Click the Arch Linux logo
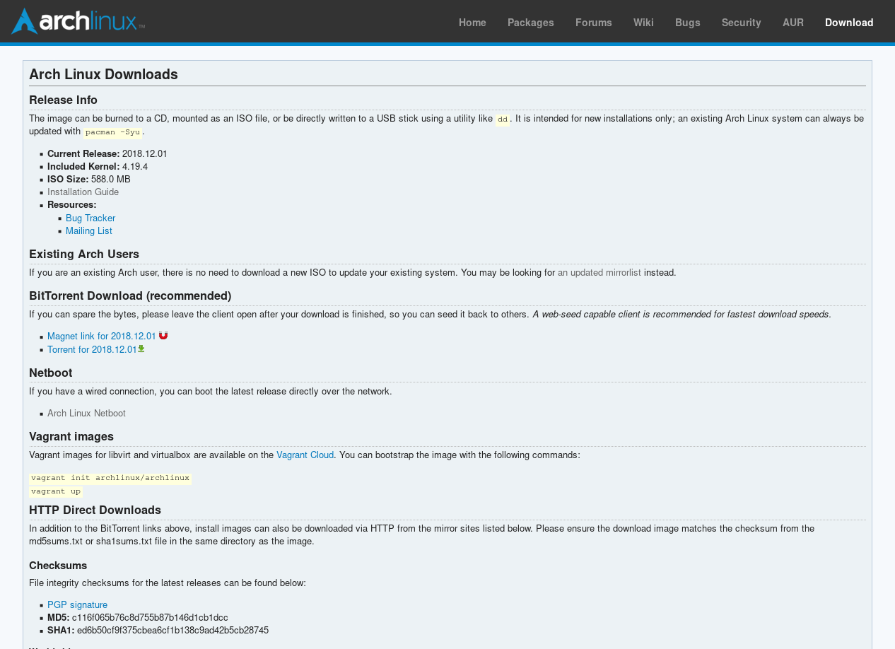This screenshot has height=649, width=895. pyautogui.click(x=78, y=21)
